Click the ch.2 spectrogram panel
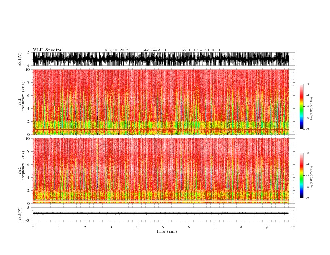Image resolution: width=330 pixels, height=255 pixels. [164, 171]
